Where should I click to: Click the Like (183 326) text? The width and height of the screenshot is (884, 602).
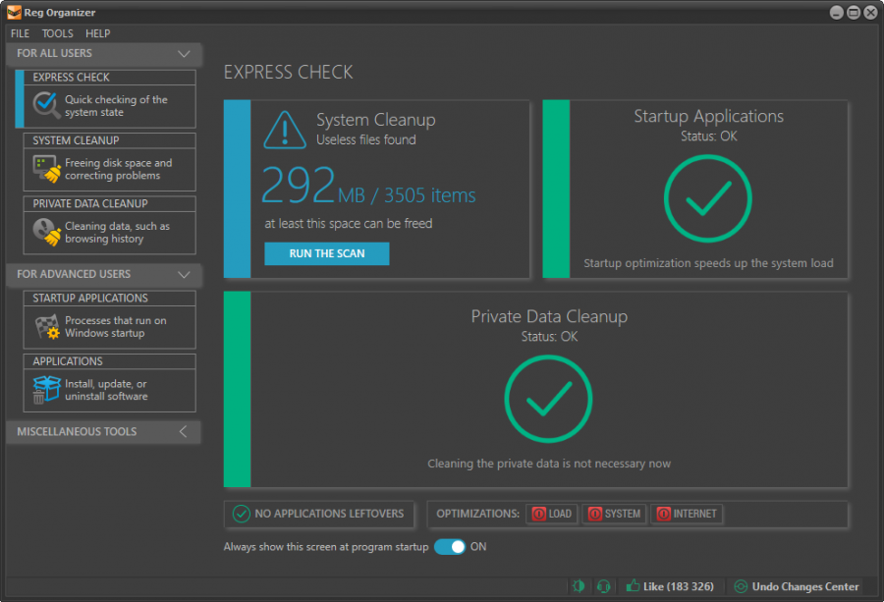[678, 586]
